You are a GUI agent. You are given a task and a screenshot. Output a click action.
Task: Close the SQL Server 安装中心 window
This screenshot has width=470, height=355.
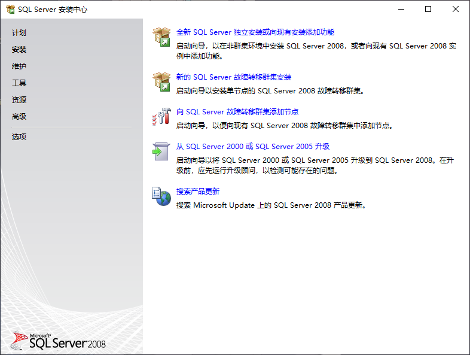[x=455, y=10]
